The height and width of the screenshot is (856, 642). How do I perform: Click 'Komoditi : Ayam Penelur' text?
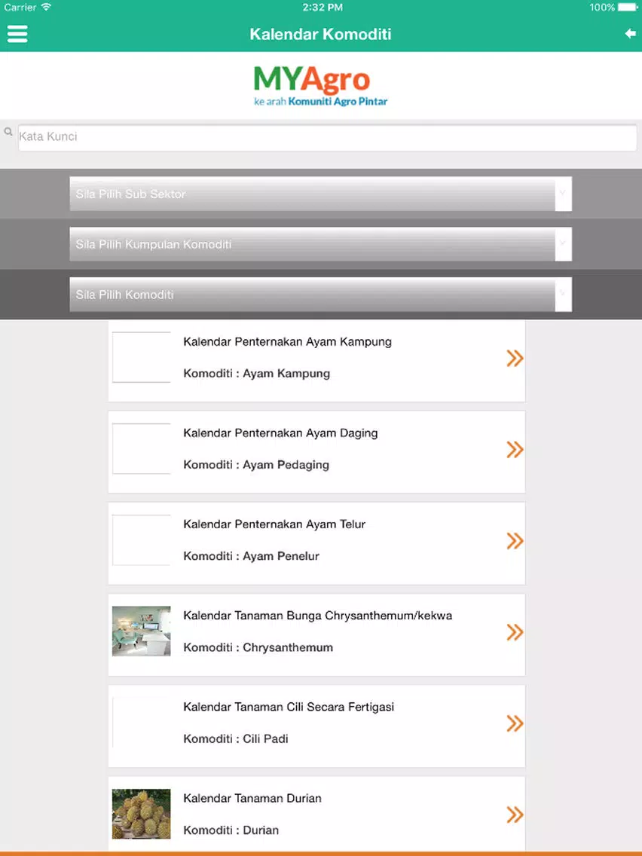click(251, 556)
